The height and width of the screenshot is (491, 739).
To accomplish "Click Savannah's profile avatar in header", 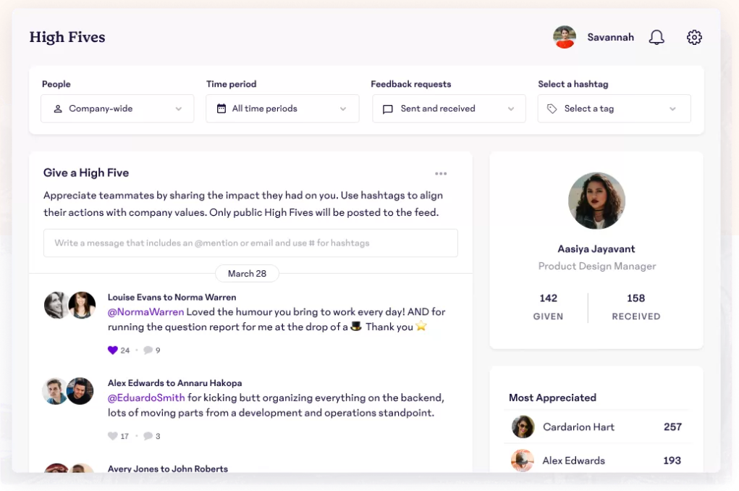I will tap(565, 38).
